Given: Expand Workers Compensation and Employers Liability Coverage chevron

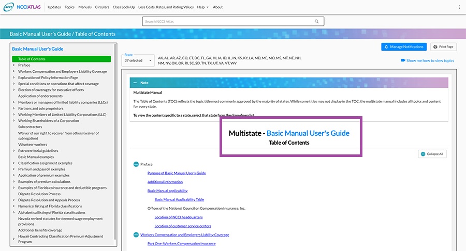Looking at the screenshot, I should (x=13, y=71).
